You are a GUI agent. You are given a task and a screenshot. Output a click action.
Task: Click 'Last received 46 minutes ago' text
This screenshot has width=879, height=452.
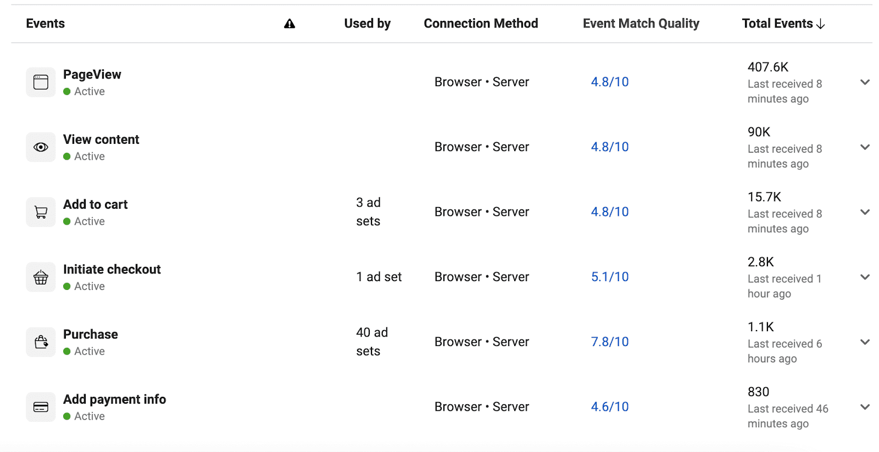tap(788, 416)
